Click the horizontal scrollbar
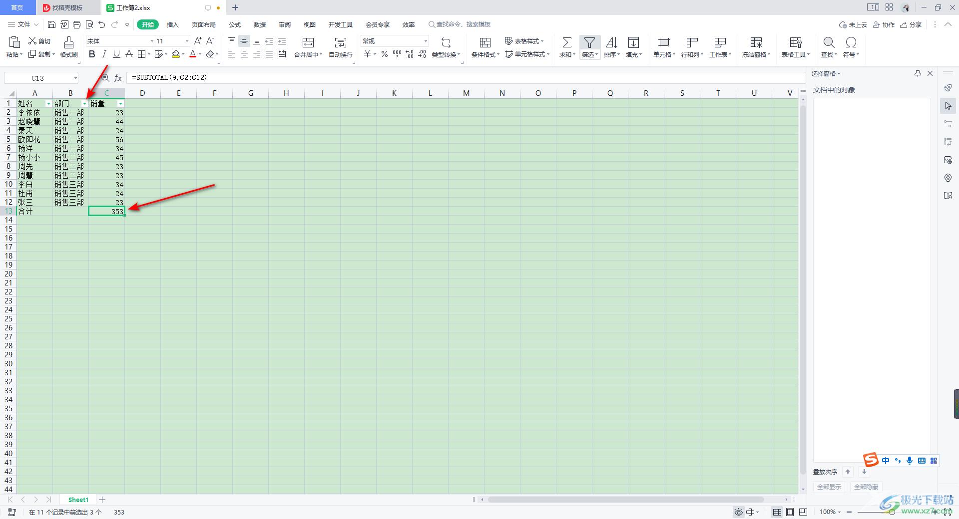959x519 pixels. pos(626,500)
